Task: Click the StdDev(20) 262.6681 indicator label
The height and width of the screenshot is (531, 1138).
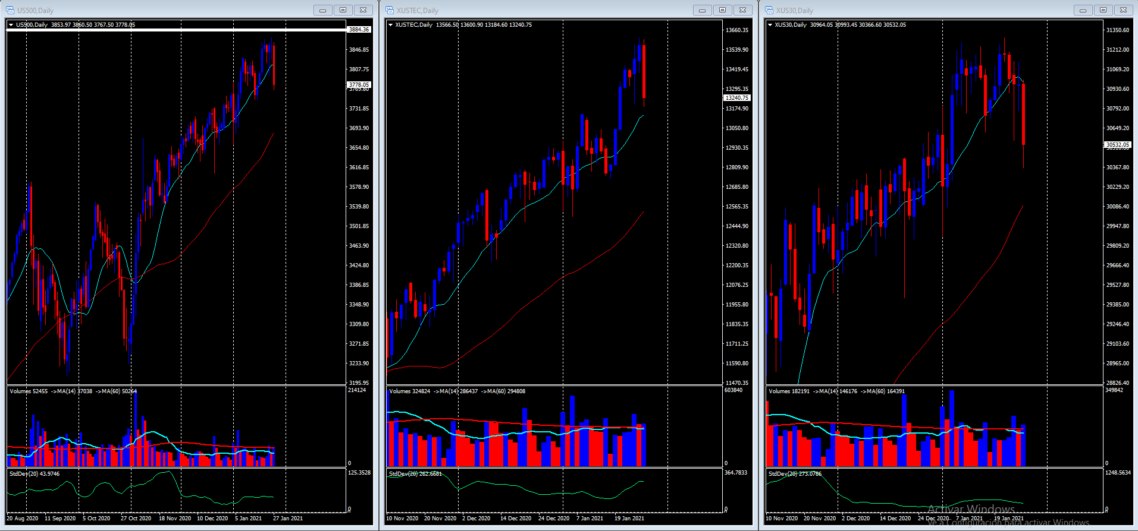Action: point(415,474)
